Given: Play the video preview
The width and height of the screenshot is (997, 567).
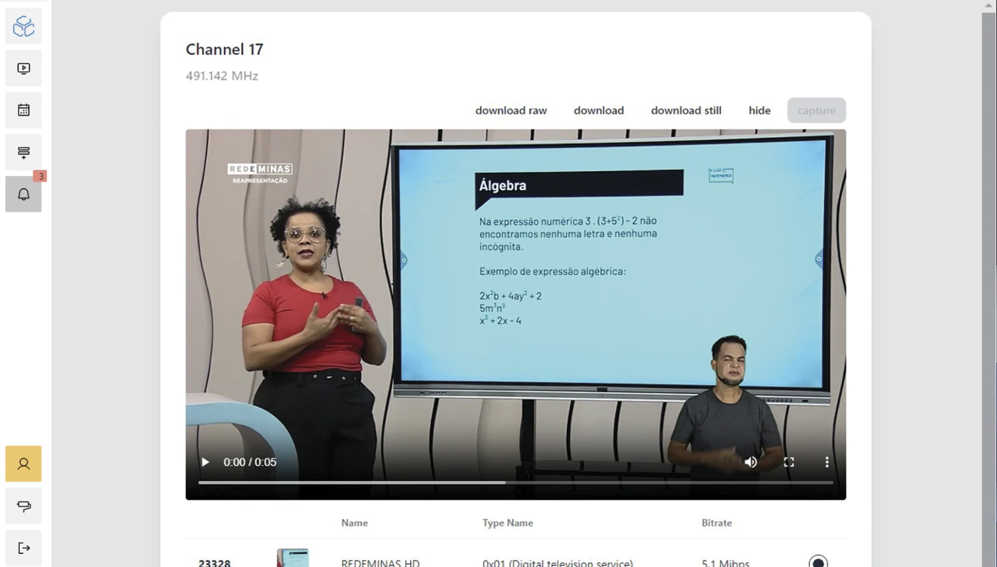Looking at the screenshot, I should tap(205, 462).
